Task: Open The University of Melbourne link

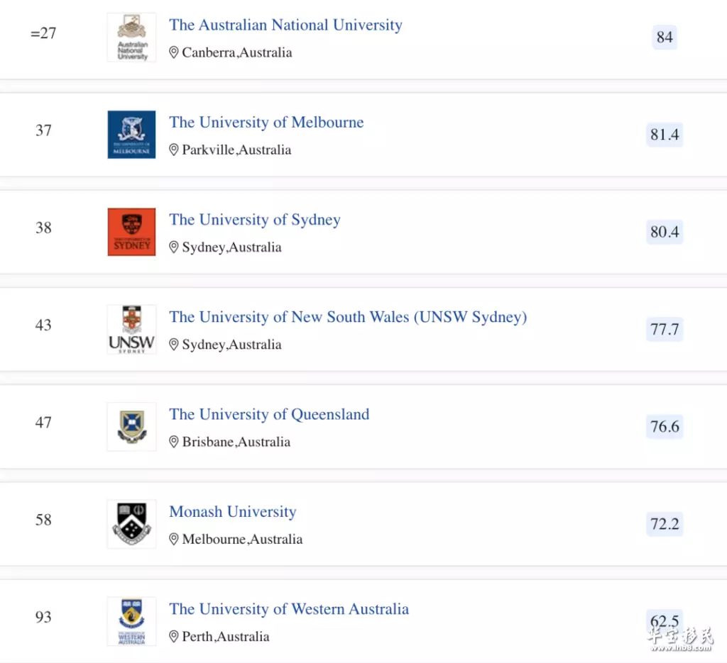Action: [267, 122]
